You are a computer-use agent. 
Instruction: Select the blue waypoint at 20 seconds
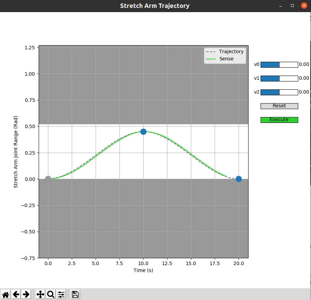coord(239,179)
